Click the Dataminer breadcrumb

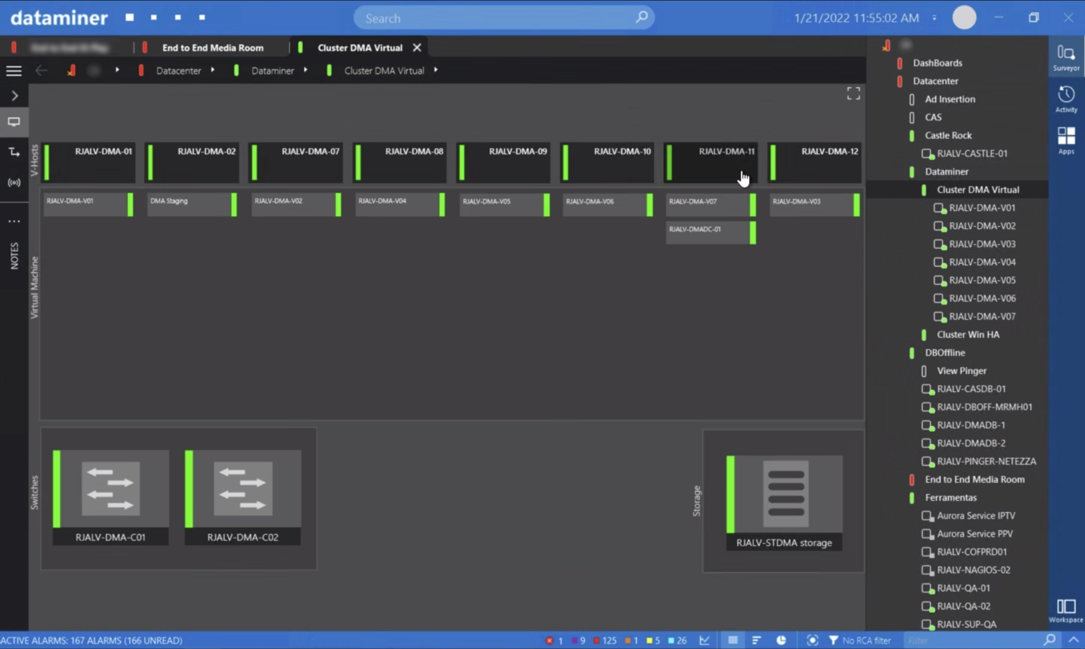coord(273,71)
